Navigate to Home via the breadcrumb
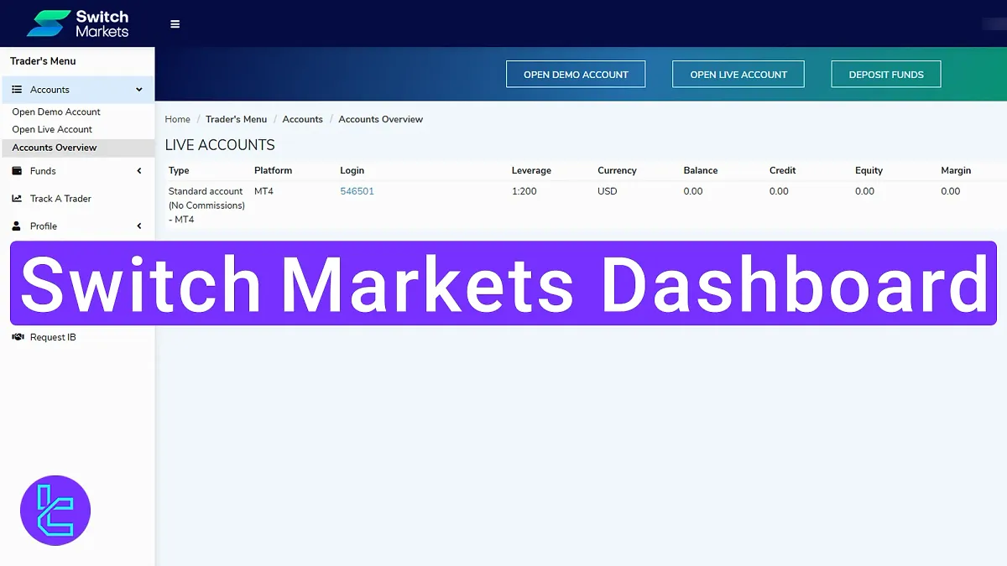Screen dimensions: 1007x566 [177, 119]
